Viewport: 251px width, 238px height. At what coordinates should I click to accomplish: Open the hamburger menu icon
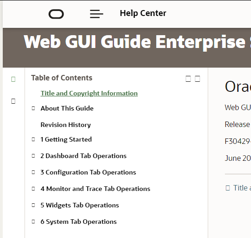[x=97, y=14]
